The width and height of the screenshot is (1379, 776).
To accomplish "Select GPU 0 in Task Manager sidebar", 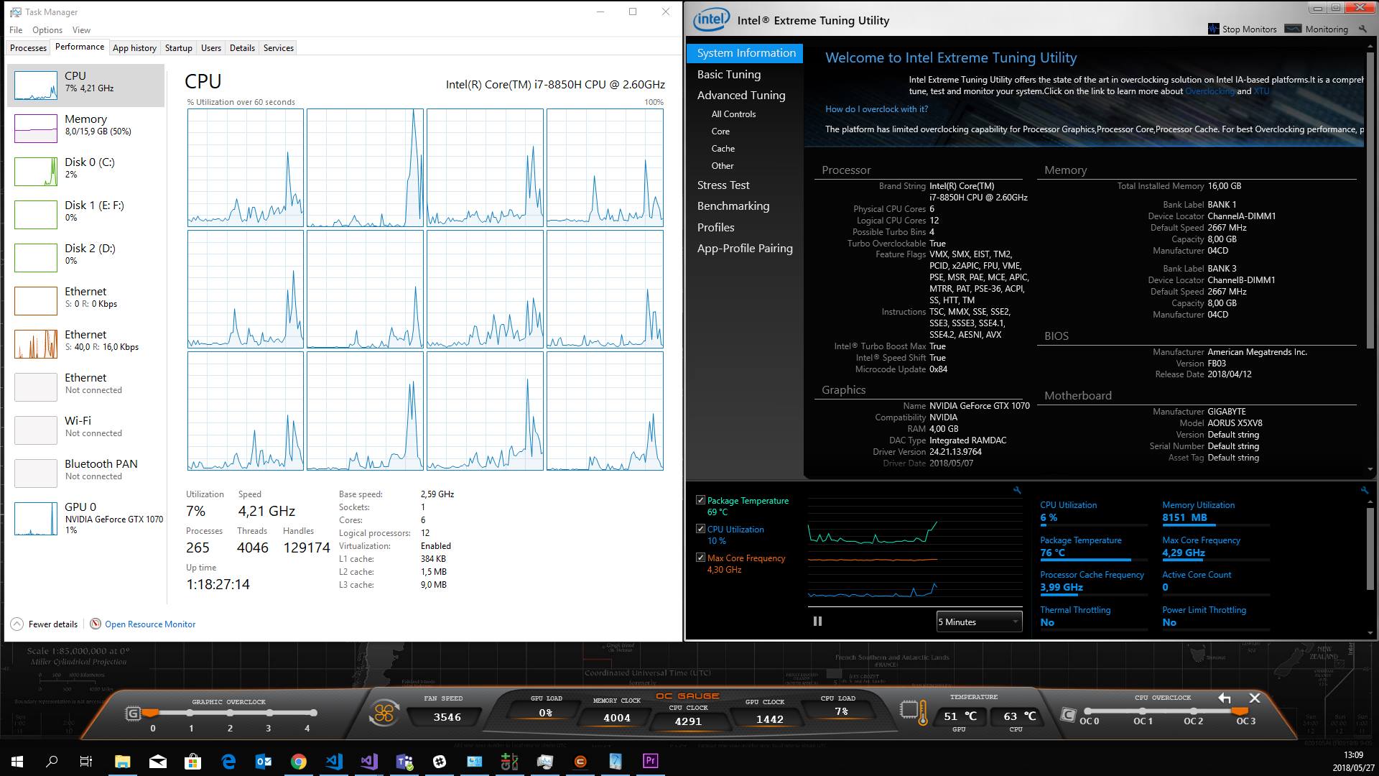I will 86,517.
